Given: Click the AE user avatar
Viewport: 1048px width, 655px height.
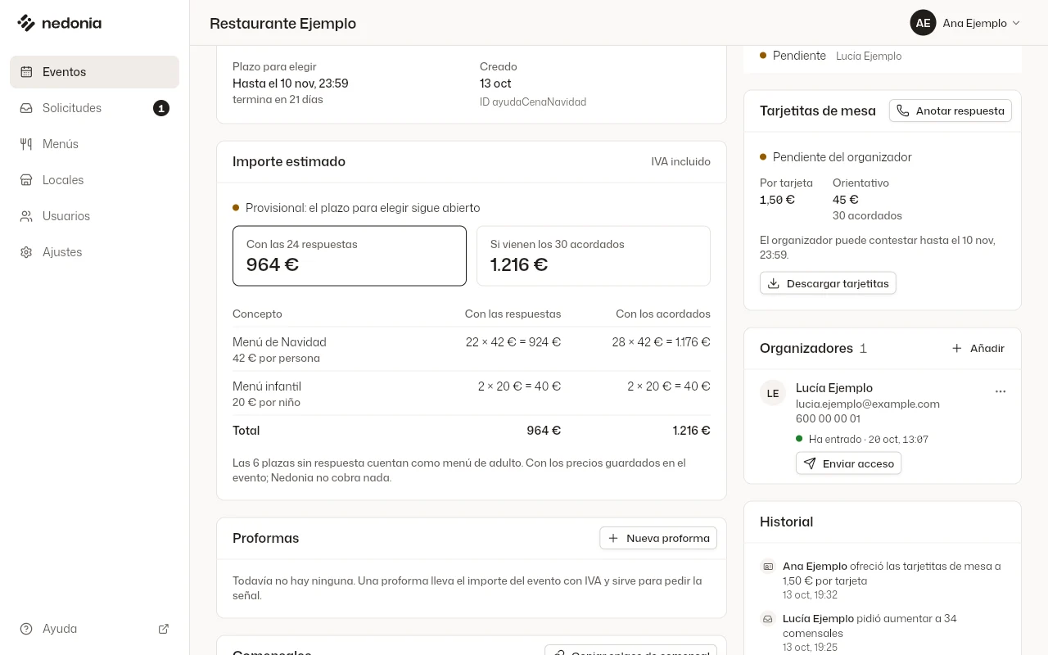Looking at the screenshot, I should pyautogui.click(x=923, y=23).
